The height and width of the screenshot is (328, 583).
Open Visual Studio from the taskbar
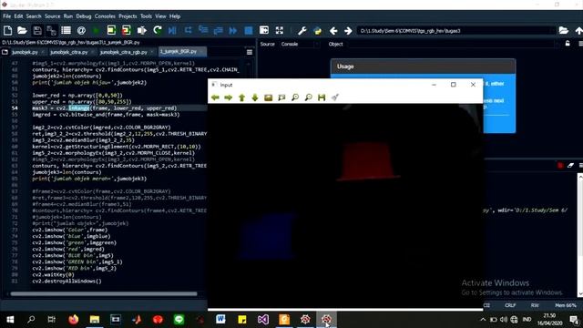click(263, 319)
